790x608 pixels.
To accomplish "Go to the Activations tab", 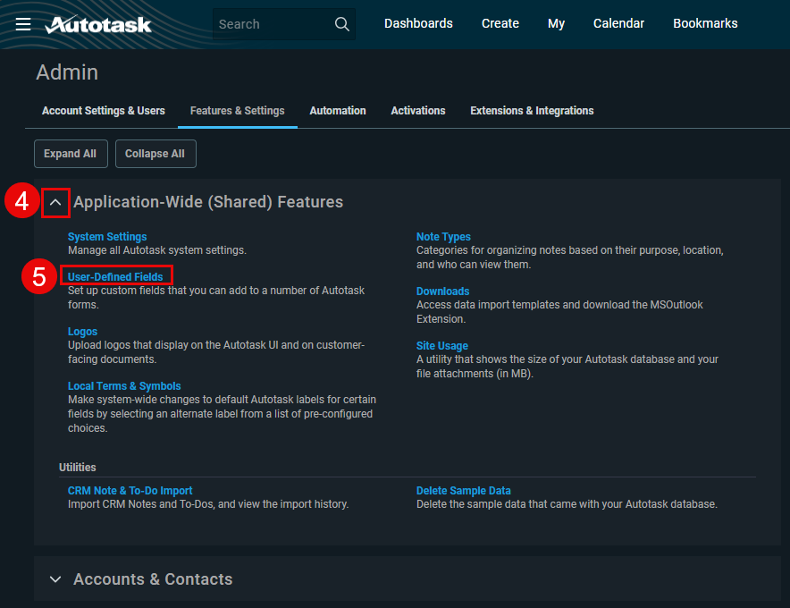I will coord(417,111).
